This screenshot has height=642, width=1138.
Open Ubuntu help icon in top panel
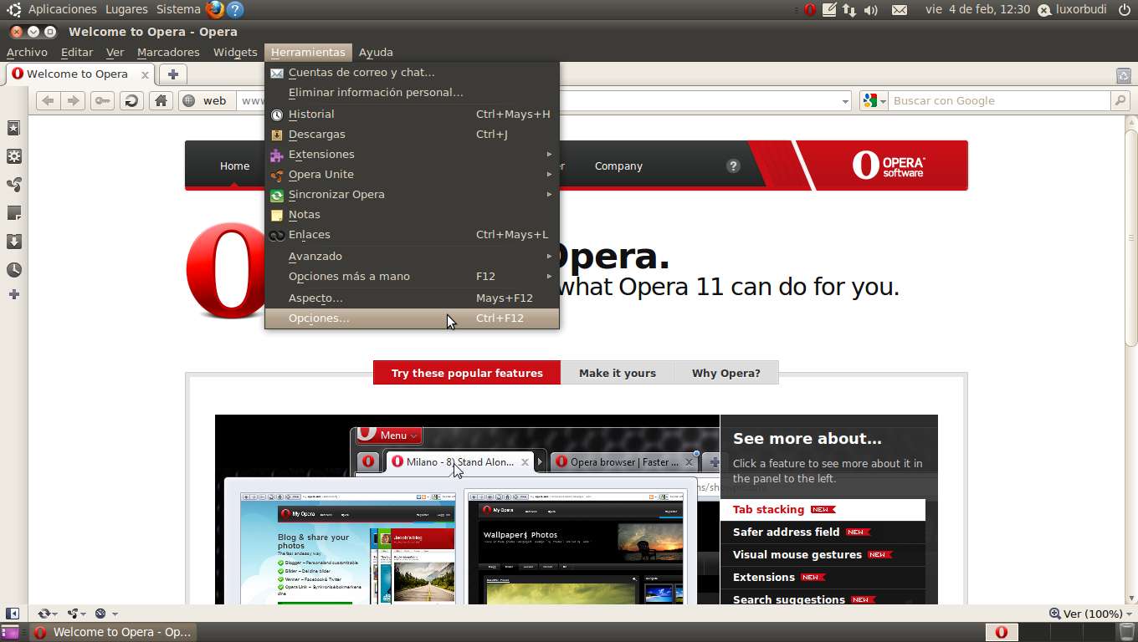pos(235,9)
